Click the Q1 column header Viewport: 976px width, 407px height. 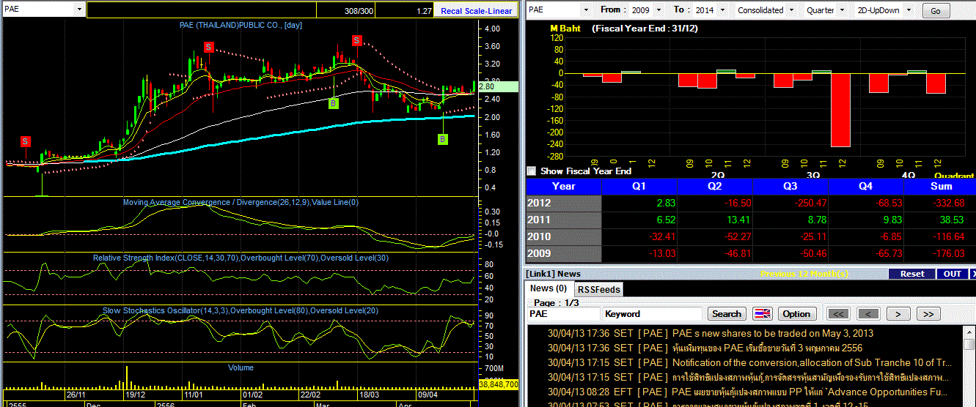[x=639, y=186]
